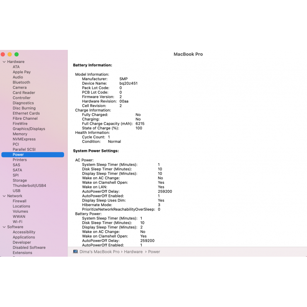The width and height of the screenshot is (307, 307).
Task: Collapse the Software section chevron
Action: click(x=4, y=227)
